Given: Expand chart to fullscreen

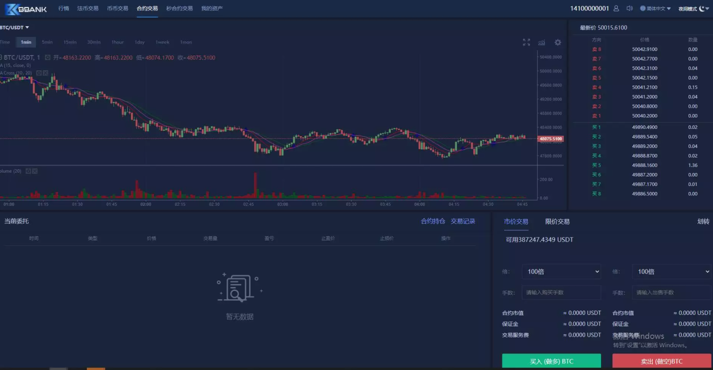Looking at the screenshot, I should [526, 43].
